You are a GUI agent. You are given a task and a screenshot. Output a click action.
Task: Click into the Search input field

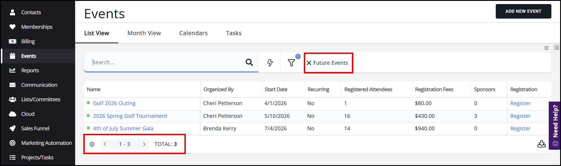[x=166, y=62]
